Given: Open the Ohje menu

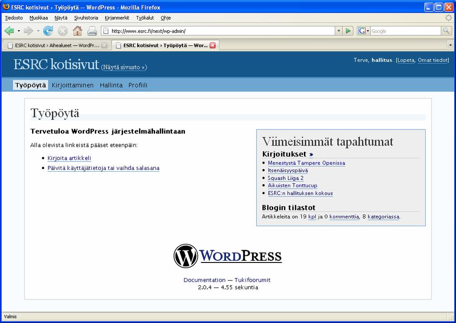Looking at the screenshot, I should click(166, 18).
